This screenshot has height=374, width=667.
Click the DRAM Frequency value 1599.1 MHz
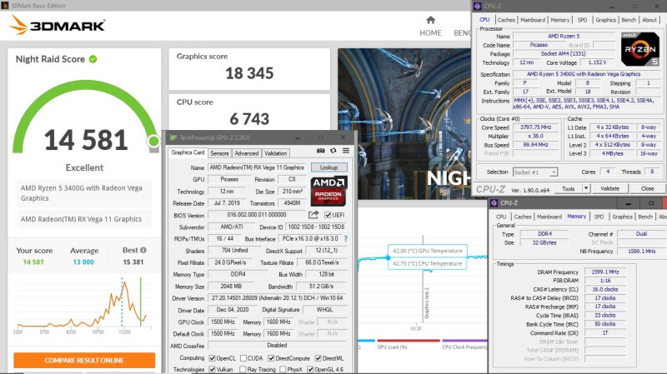point(605,272)
